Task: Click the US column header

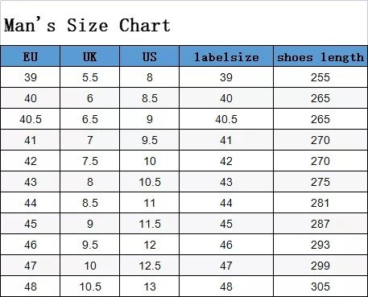Action: [x=150, y=56]
